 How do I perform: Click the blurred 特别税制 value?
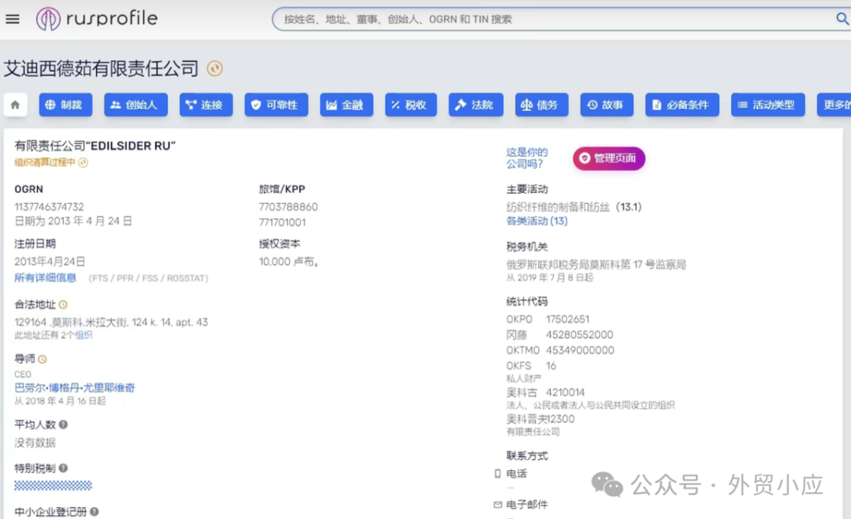click(54, 485)
